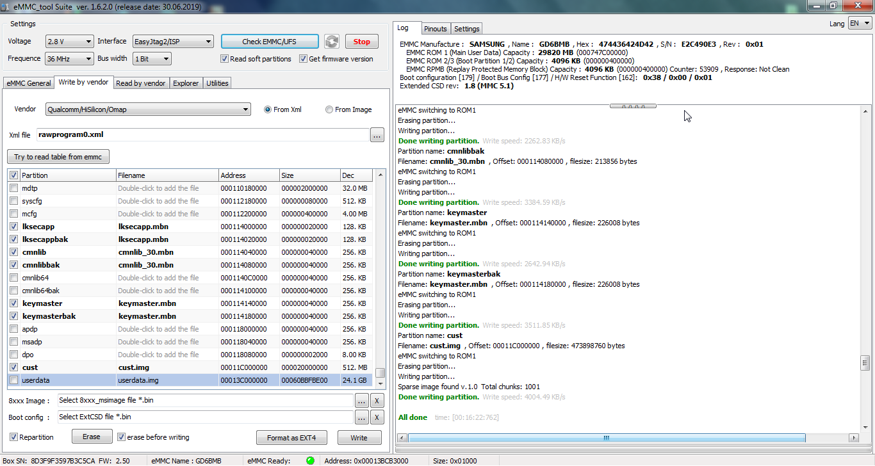Select the From Image radio button
The width and height of the screenshot is (875, 466).
pos(329,109)
